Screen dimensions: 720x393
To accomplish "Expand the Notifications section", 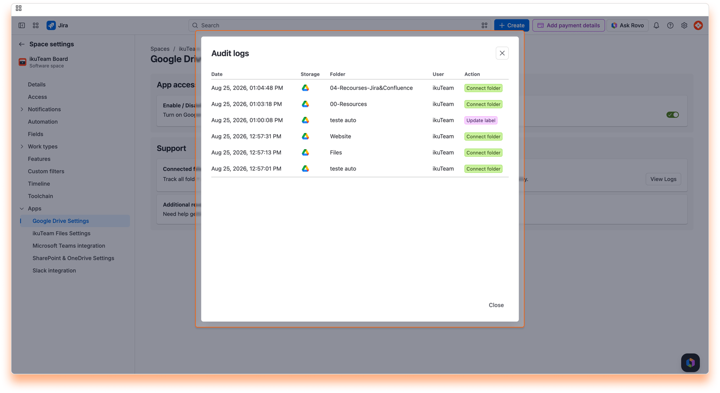I will coord(22,109).
